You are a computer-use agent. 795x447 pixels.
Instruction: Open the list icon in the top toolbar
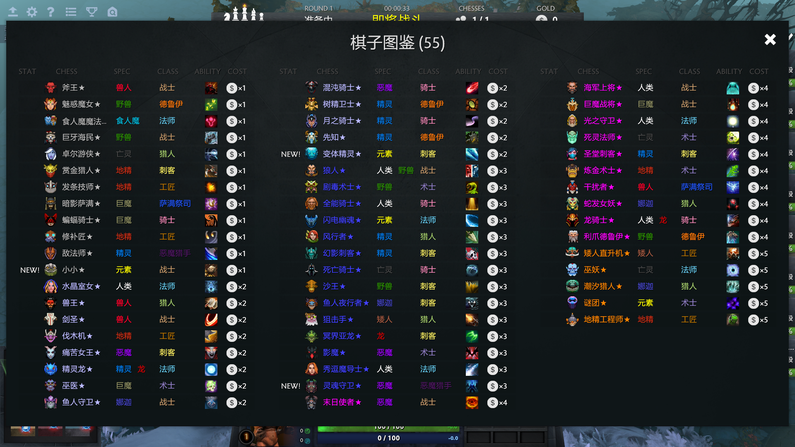71,12
